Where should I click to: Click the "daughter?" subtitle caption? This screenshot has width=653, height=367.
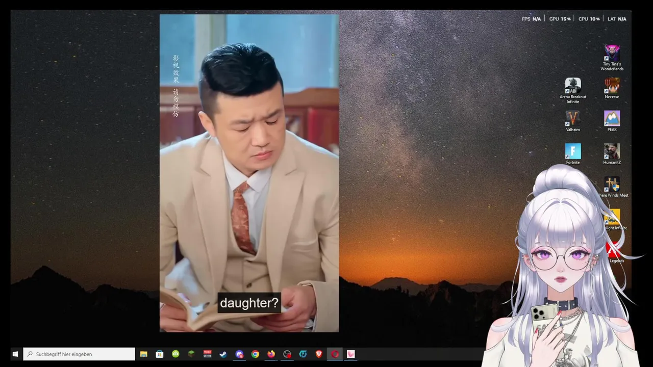point(249,303)
